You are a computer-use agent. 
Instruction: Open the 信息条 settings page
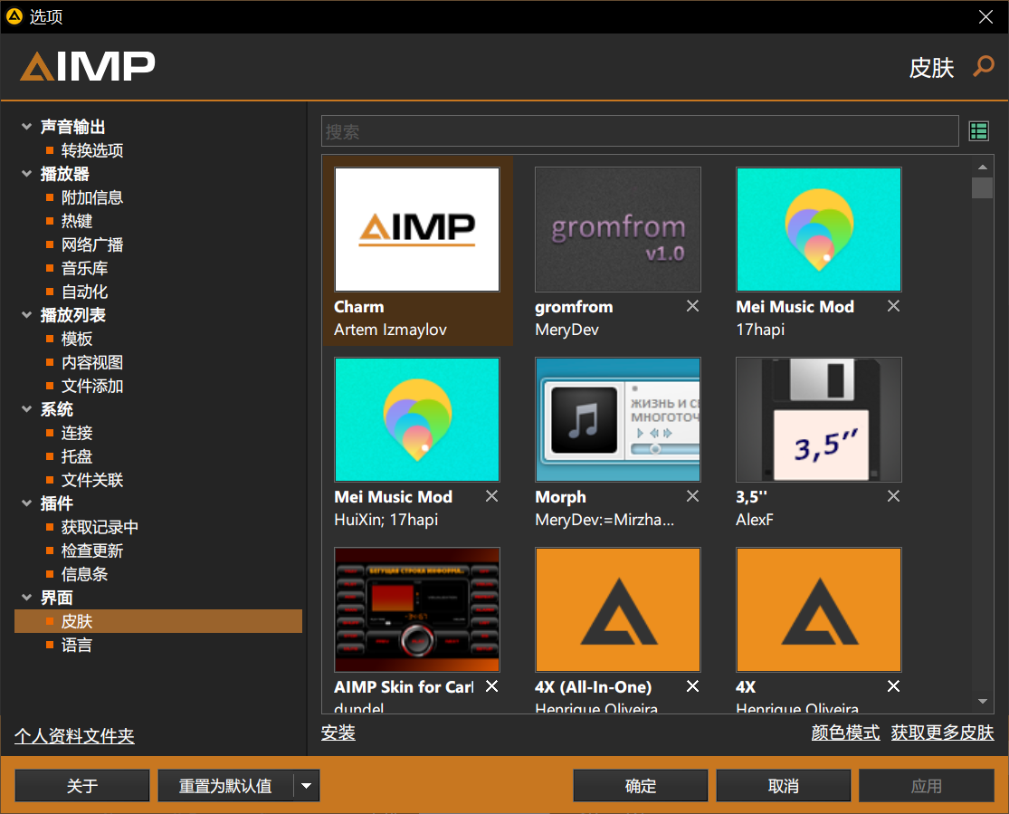(x=84, y=574)
